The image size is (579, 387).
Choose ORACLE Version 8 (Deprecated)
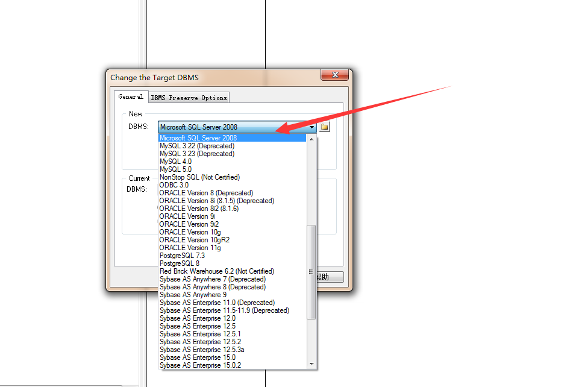pyautogui.click(x=233, y=193)
